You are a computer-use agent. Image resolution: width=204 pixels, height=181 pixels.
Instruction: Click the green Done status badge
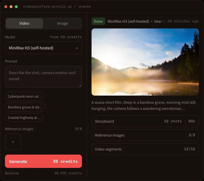[x=98, y=21]
